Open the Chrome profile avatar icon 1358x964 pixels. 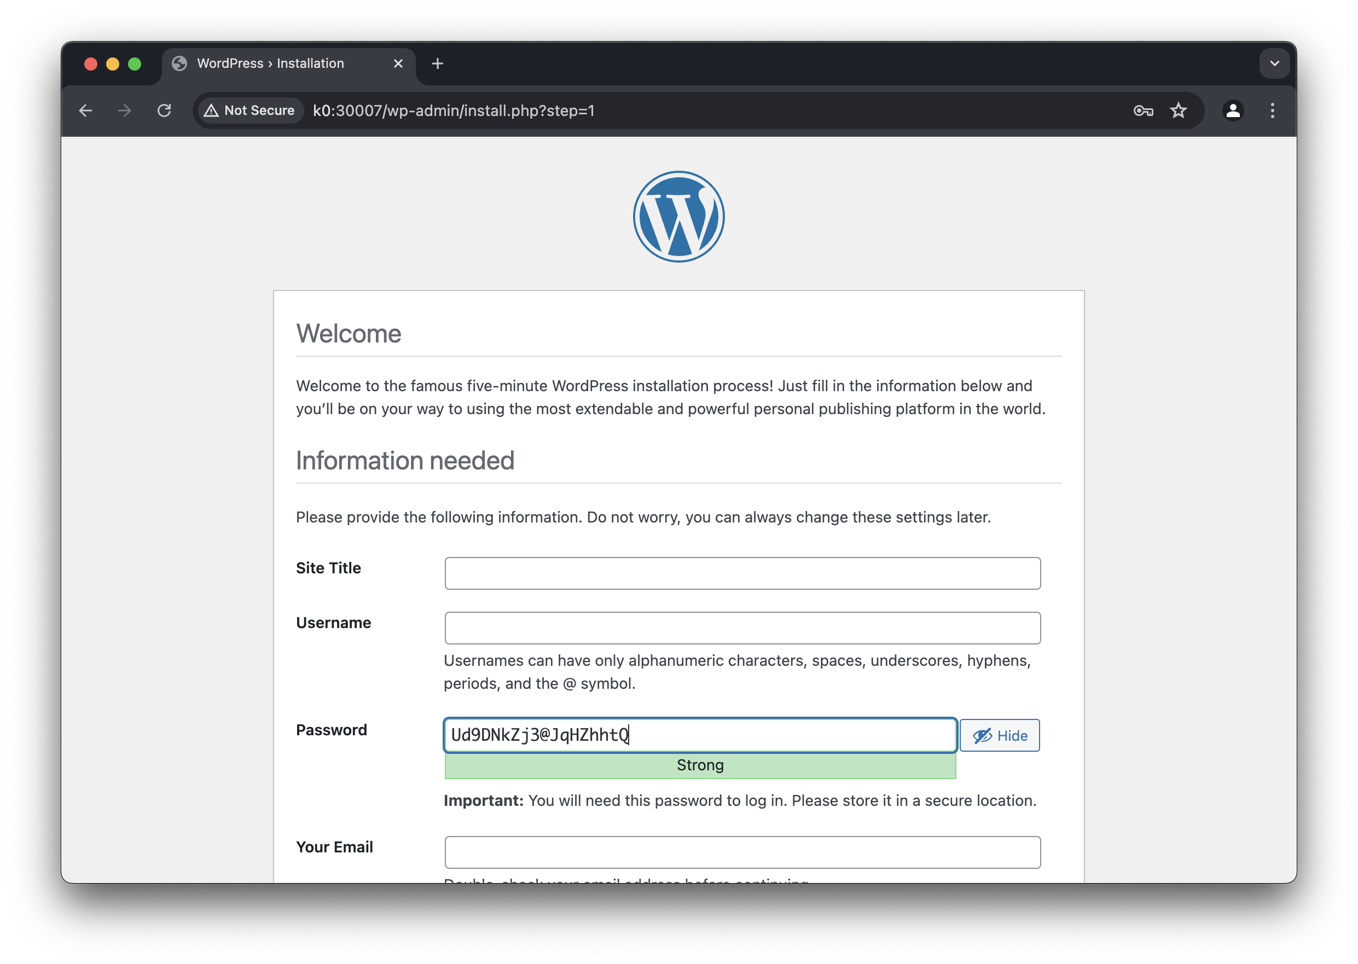pos(1233,111)
